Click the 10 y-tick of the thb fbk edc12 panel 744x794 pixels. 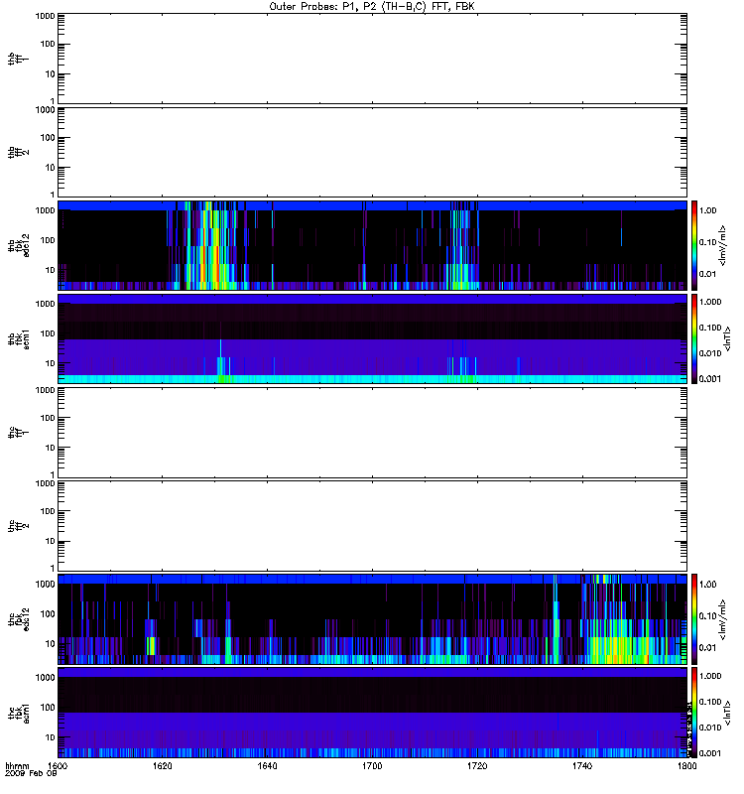(x=50, y=270)
